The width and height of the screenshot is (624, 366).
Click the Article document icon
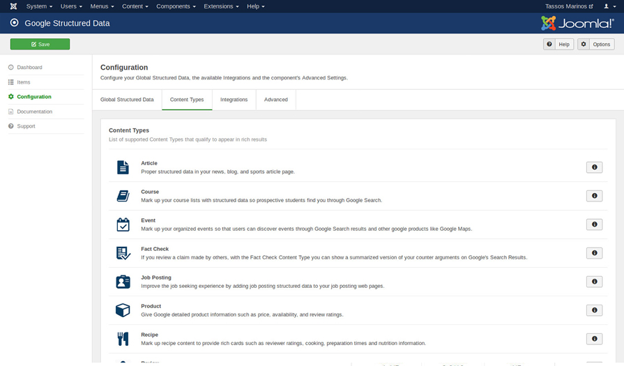click(123, 167)
